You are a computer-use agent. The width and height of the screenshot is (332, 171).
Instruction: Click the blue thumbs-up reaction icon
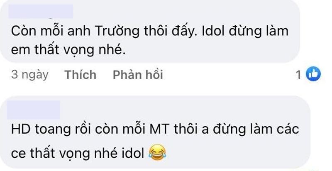311,75
